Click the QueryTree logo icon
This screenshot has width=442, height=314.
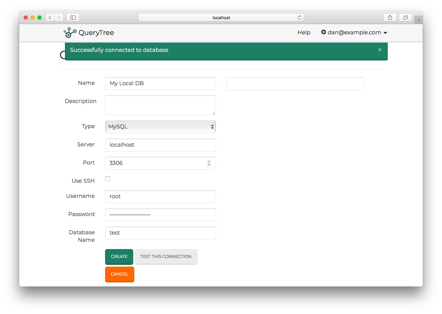coord(70,33)
